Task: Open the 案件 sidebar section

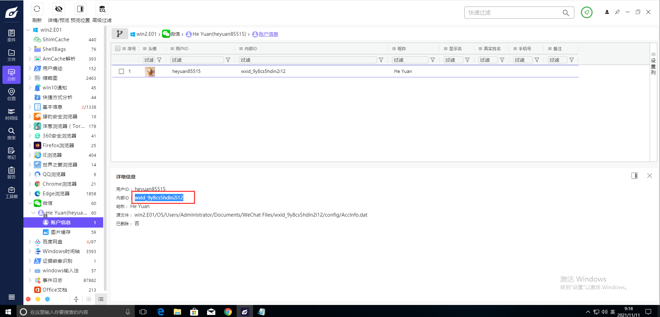Action: (11, 35)
